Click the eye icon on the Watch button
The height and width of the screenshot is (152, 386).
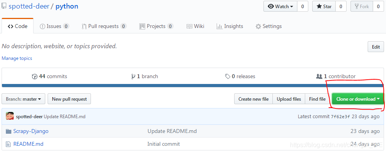tap(271, 6)
